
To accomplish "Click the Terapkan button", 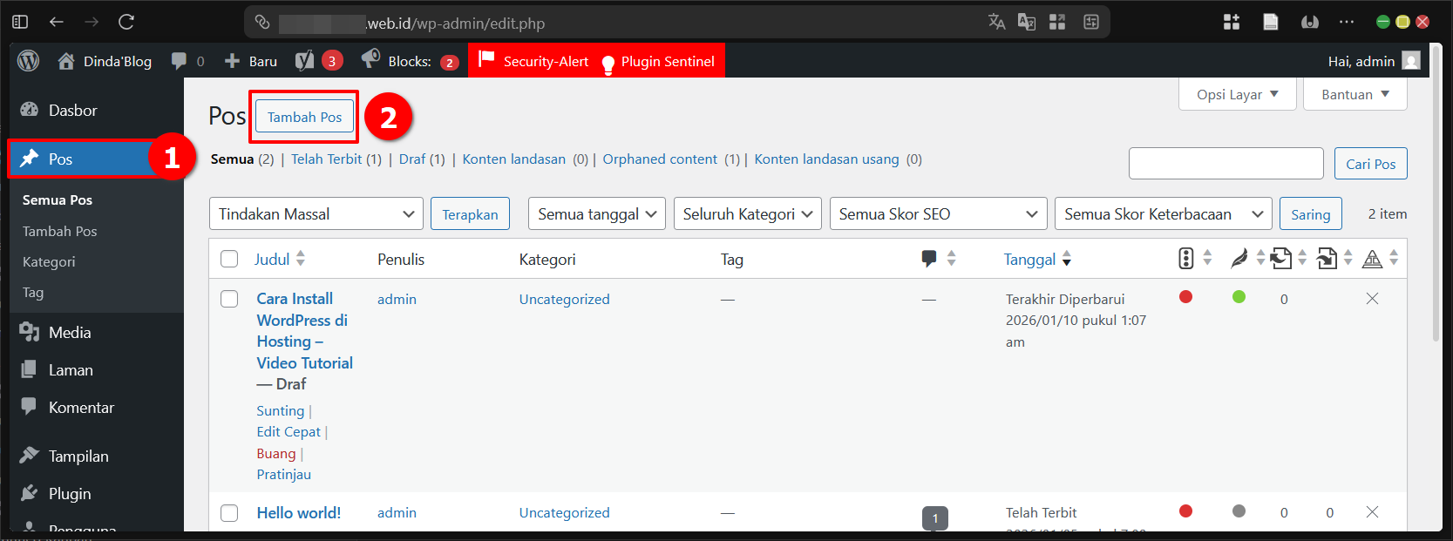I will tap(470, 214).
